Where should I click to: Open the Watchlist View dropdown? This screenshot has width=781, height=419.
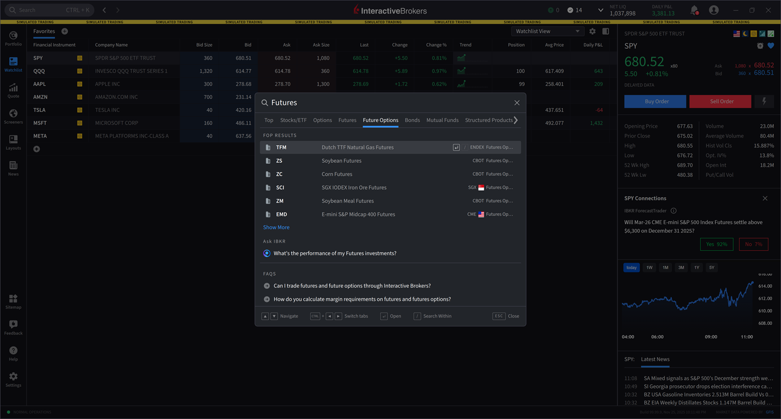coord(548,31)
